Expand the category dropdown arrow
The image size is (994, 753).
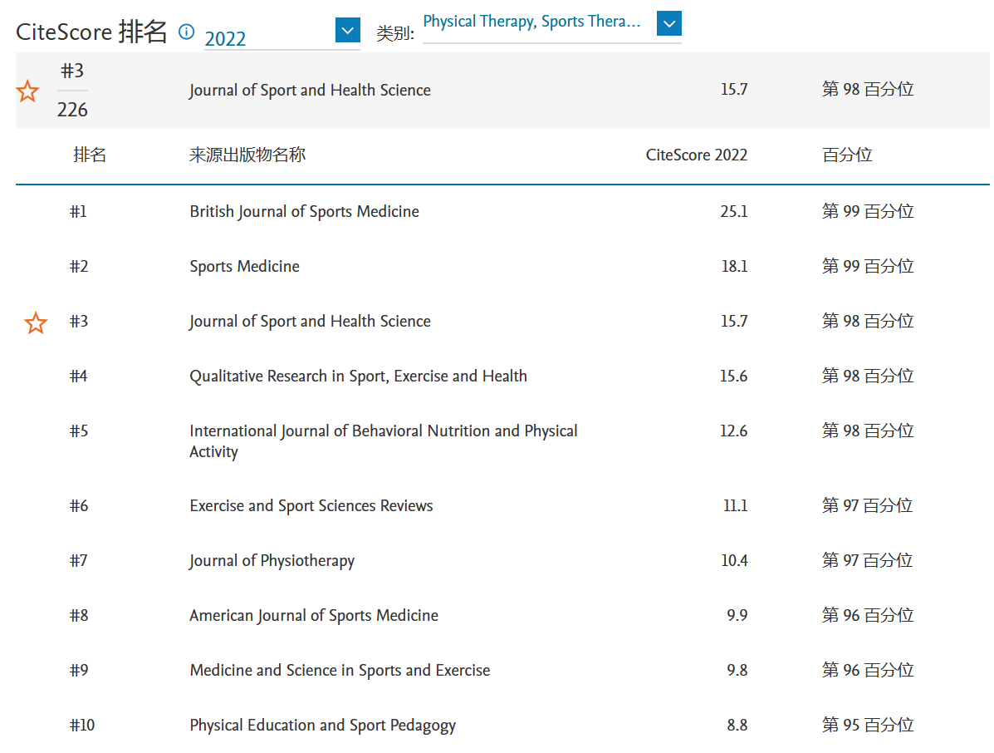click(x=668, y=23)
